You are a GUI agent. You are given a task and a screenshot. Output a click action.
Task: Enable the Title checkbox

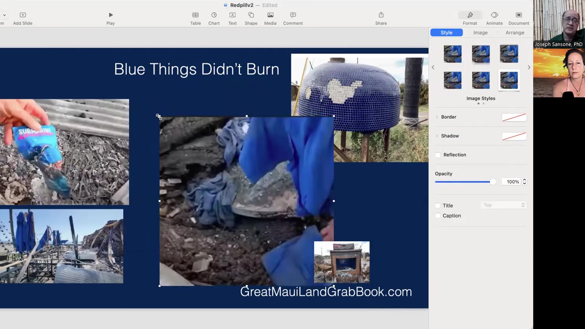438,206
